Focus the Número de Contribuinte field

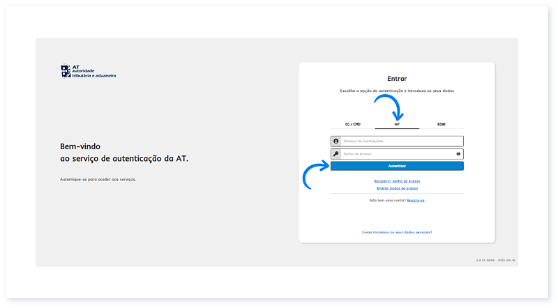click(x=401, y=141)
